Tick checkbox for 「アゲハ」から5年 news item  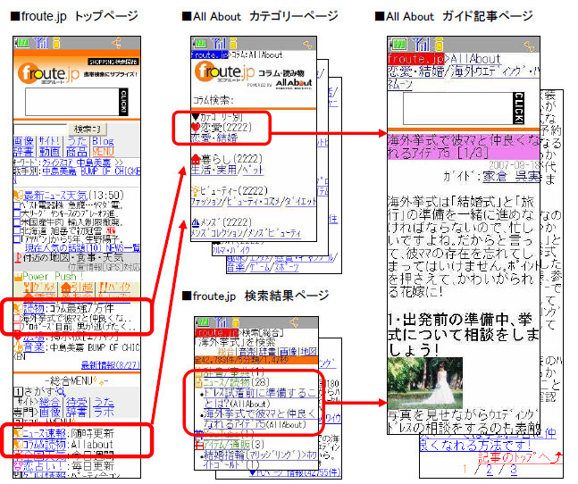click(x=17, y=238)
